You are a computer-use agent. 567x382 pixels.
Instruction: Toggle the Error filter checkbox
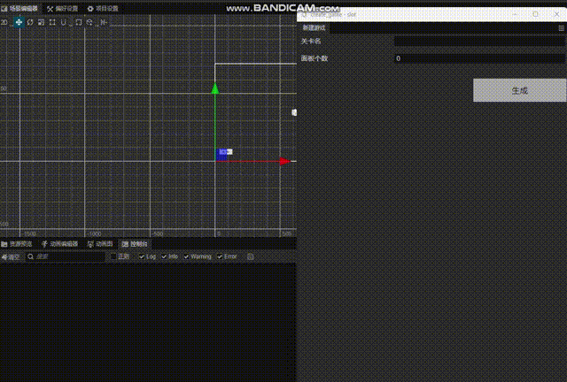tap(220, 256)
